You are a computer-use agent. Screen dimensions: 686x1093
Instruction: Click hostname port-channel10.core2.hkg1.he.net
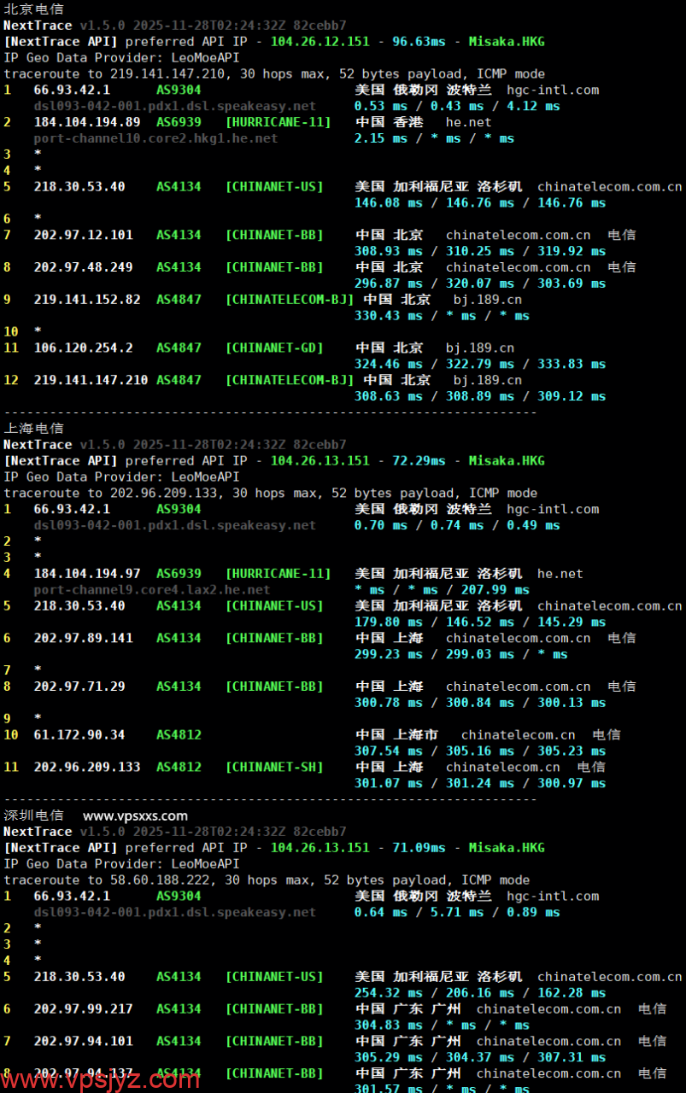tap(155, 138)
